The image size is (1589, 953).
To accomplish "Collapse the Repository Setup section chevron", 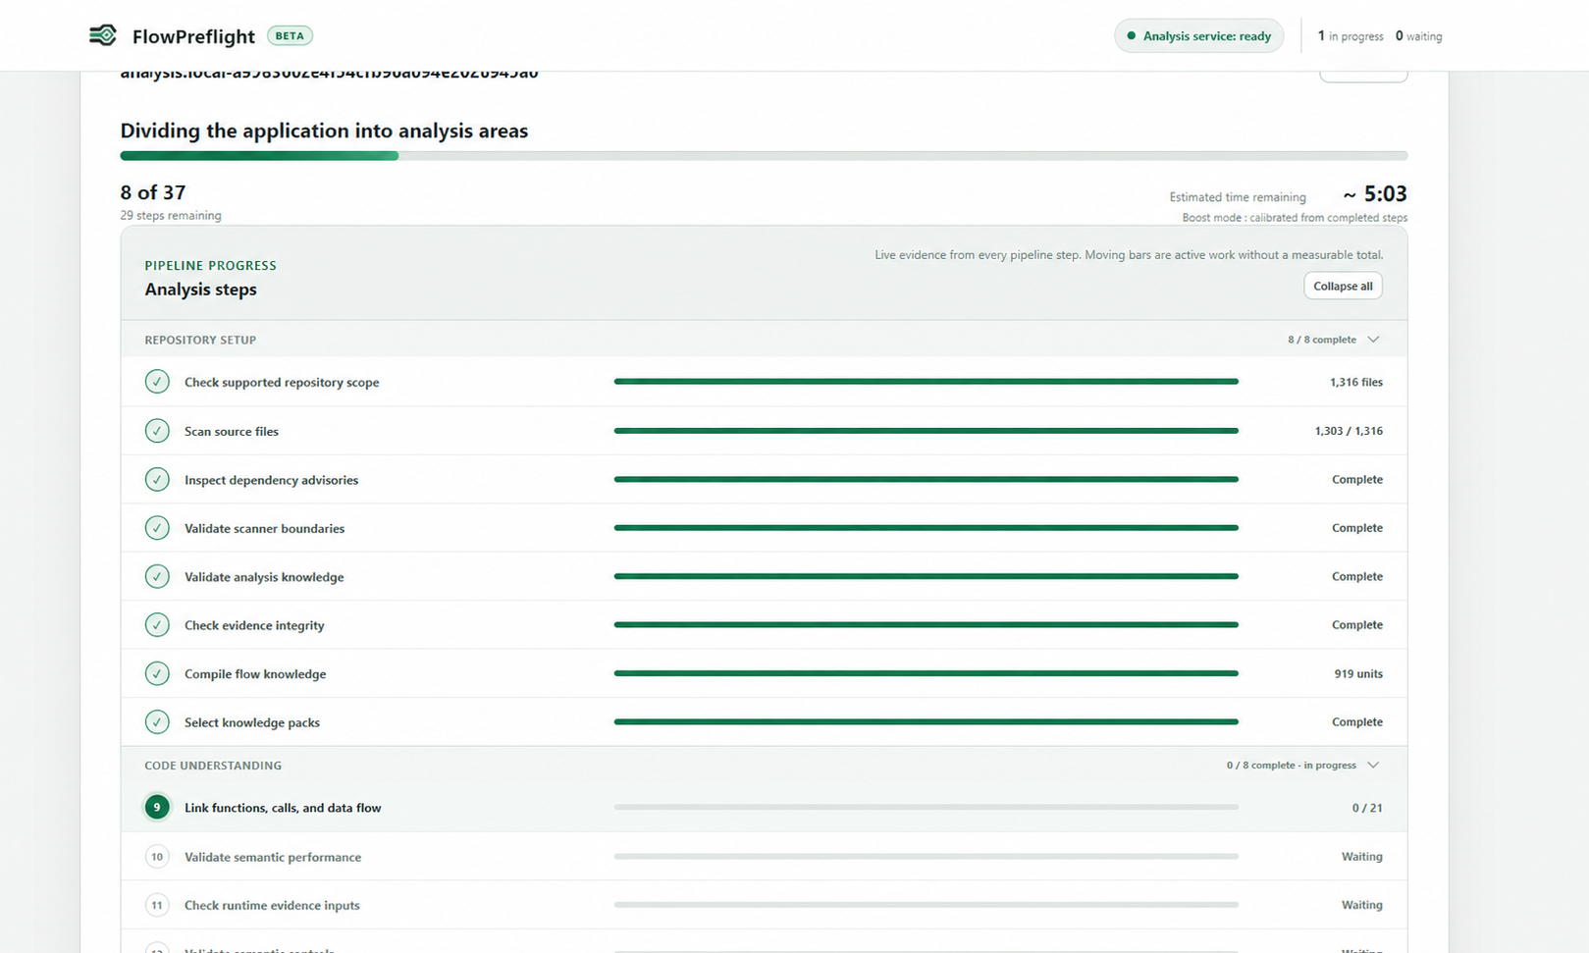I will point(1373,340).
